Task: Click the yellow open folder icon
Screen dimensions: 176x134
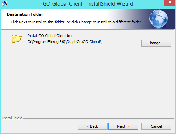Action: tap(16, 38)
